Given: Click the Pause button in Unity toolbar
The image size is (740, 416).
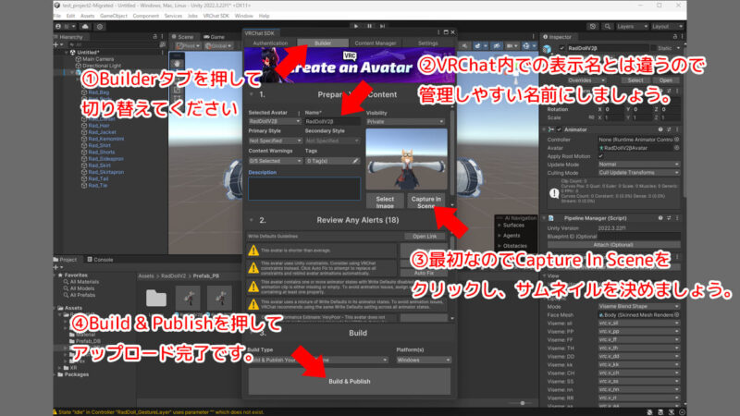Looking at the screenshot, I should click(x=369, y=27).
